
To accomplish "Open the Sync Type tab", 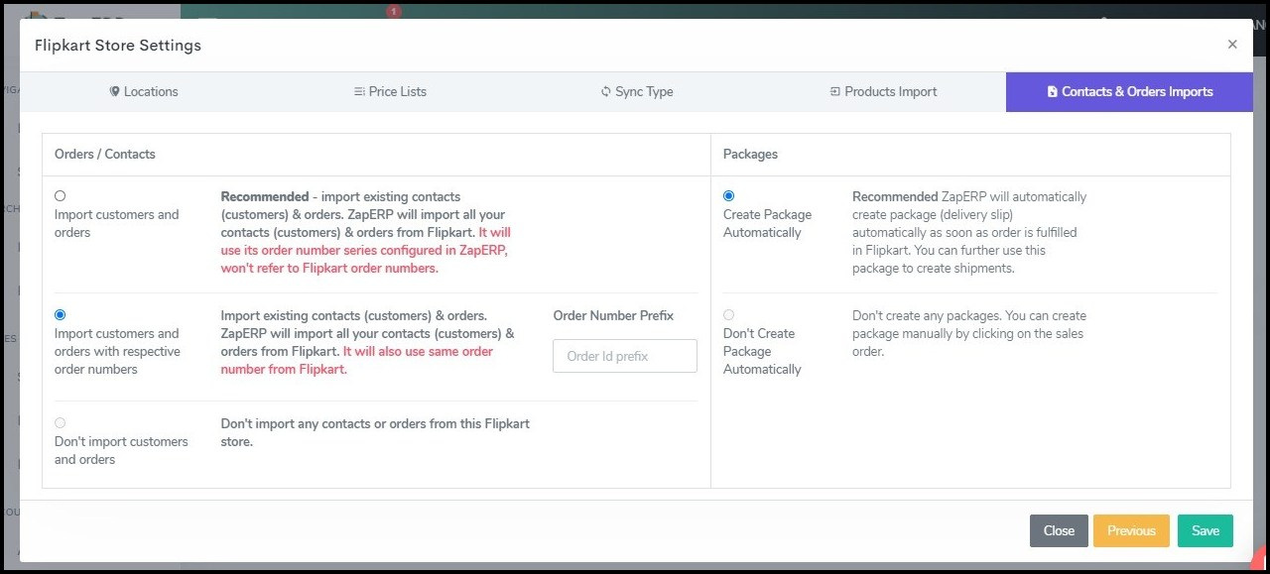I will pos(637,91).
